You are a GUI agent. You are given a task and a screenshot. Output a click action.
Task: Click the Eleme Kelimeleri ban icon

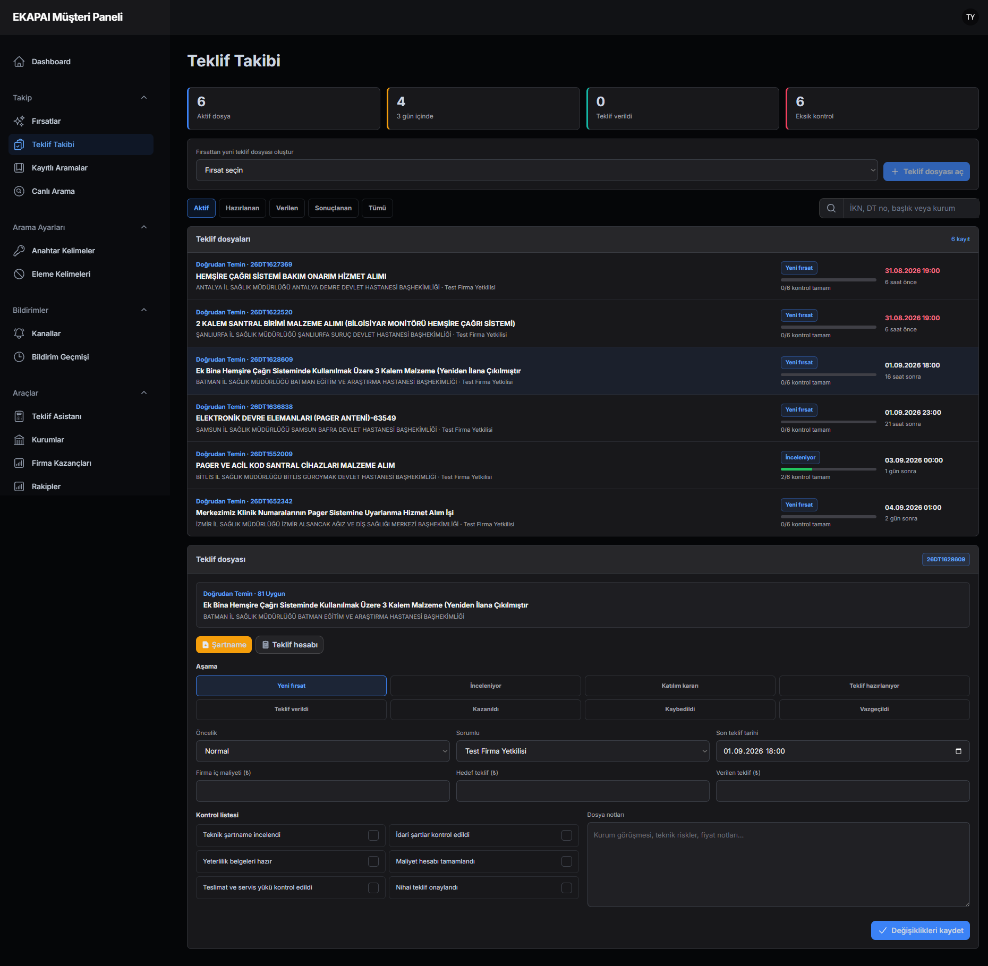pos(19,274)
